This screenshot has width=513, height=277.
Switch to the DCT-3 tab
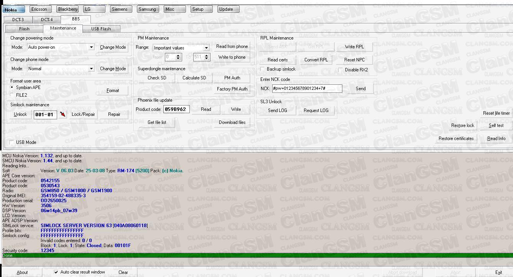pyautogui.click(x=18, y=20)
